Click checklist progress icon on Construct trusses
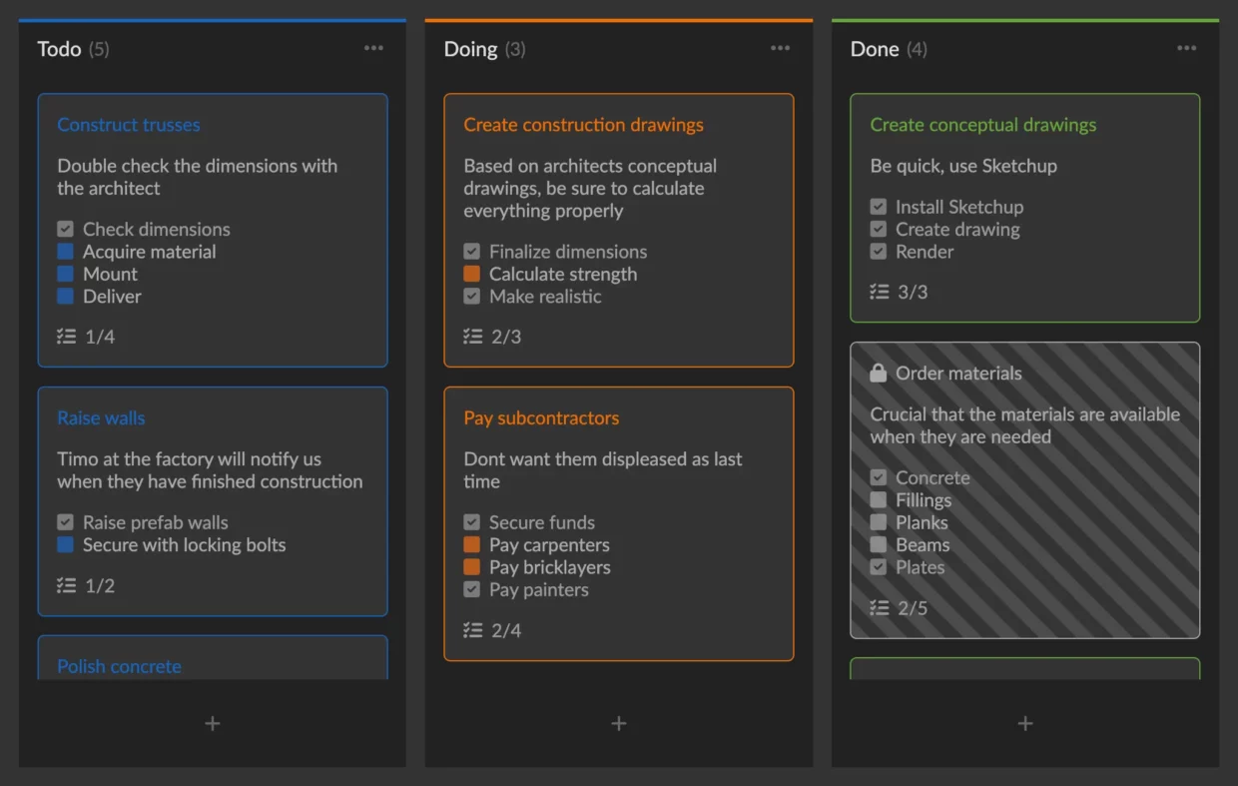The image size is (1238, 786). coord(67,337)
